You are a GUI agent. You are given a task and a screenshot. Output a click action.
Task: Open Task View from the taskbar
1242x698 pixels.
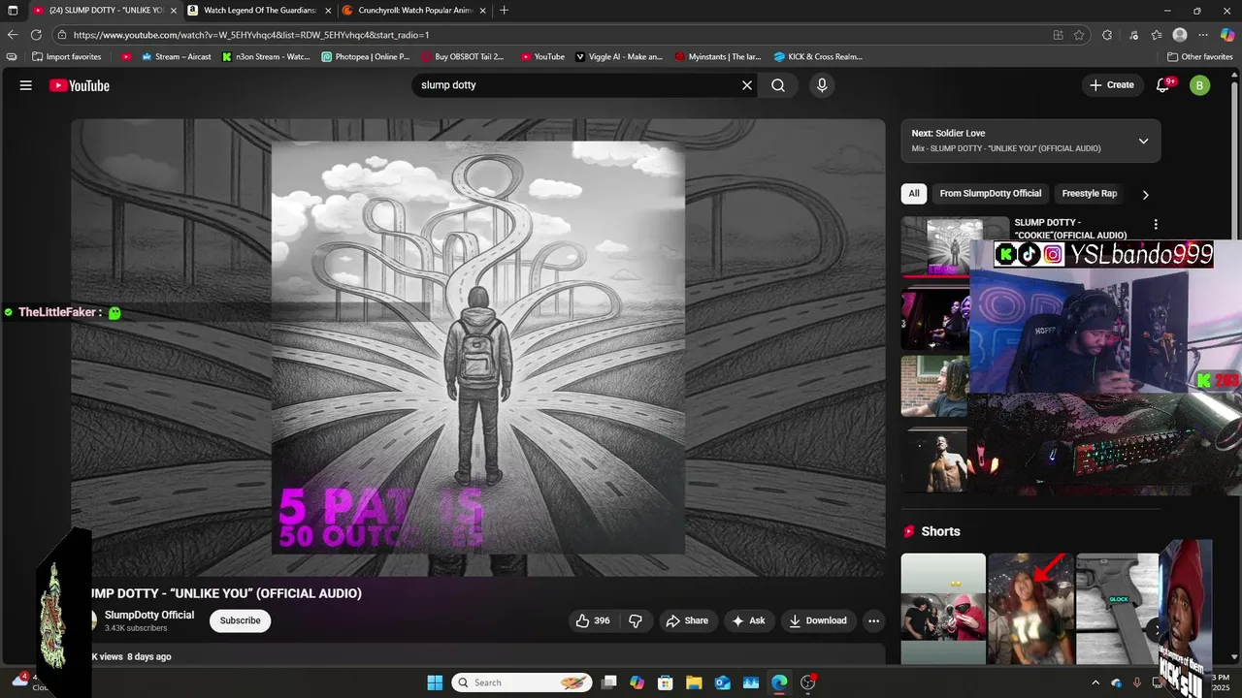coord(608,682)
